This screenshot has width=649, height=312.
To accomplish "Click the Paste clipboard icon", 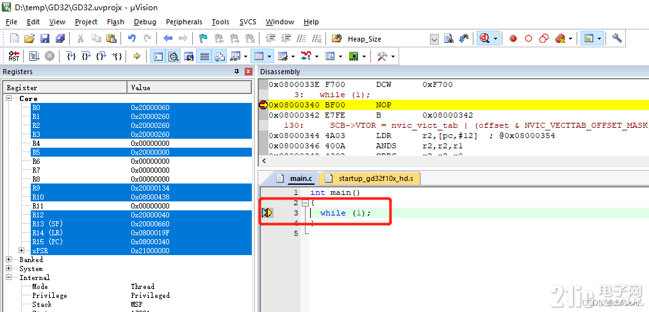I will tap(111, 38).
